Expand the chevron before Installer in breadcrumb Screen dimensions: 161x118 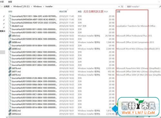click(x=43, y=6)
